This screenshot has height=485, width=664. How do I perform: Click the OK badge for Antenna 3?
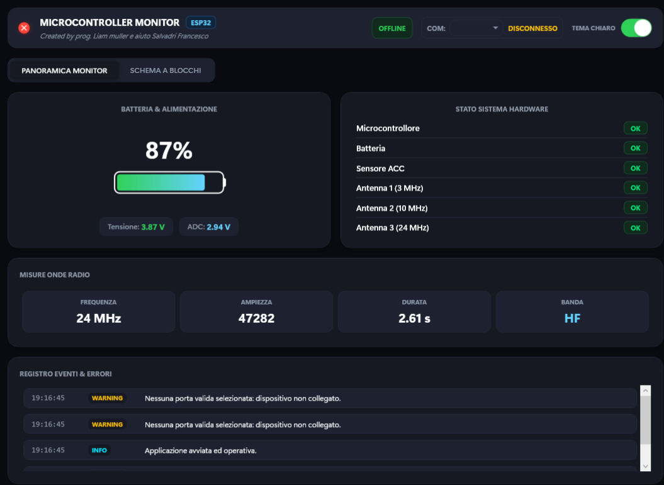(x=635, y=228)
